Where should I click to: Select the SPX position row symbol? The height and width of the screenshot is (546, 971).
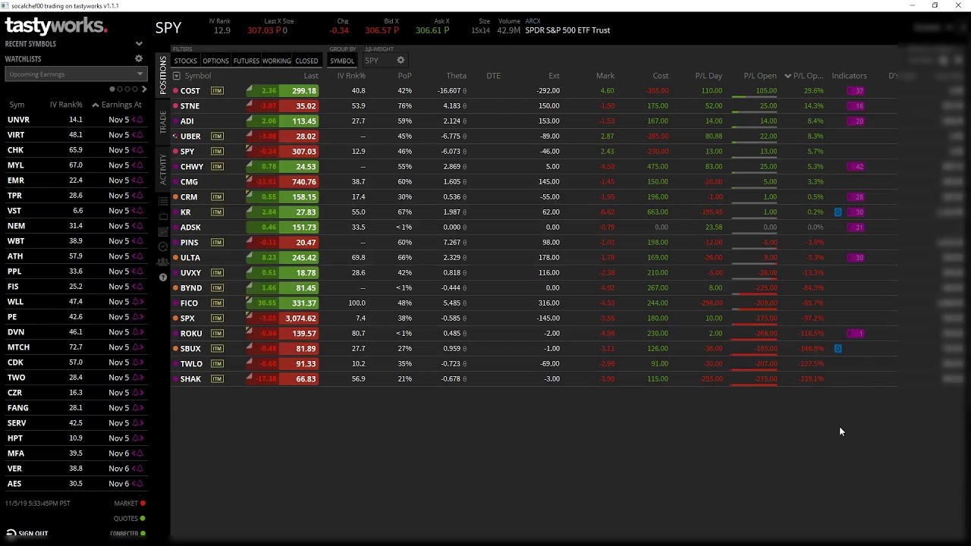[187, 318]
